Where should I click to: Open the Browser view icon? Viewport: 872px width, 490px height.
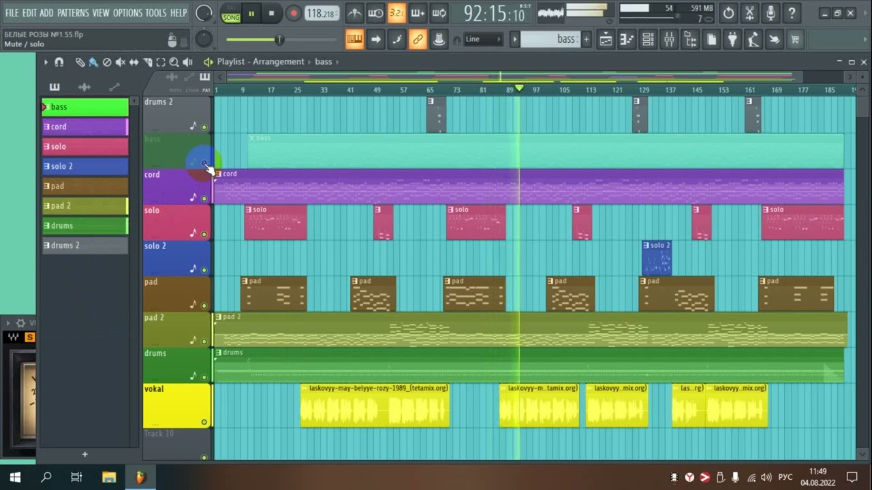coord(690,39)
